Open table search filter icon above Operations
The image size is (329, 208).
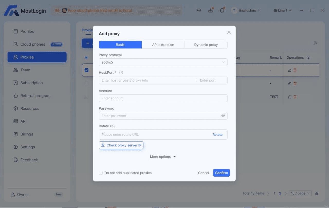click(315, 43)
